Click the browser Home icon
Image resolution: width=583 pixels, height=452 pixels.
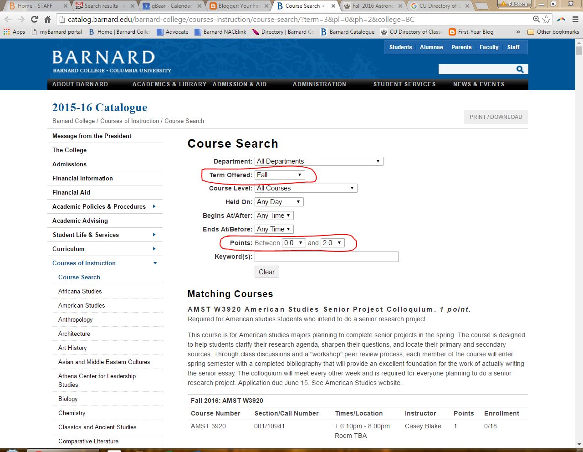pos(47,20)
